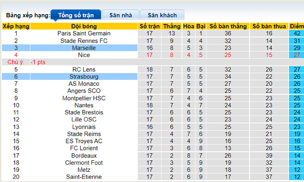The height and width of the screenshot is (182, 304).
Task: Click PSG's 42 points cell
Action: pos(296,33)
